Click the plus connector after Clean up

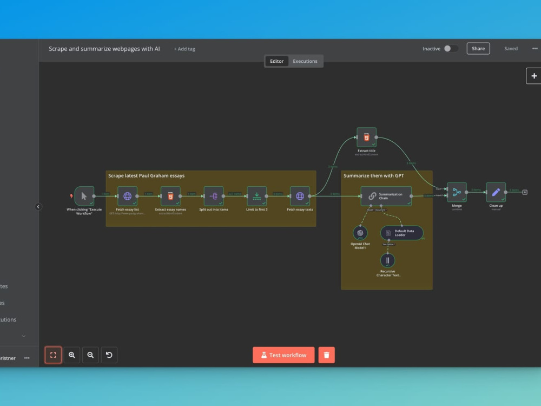pyautogui.click(x=525, y=192)
